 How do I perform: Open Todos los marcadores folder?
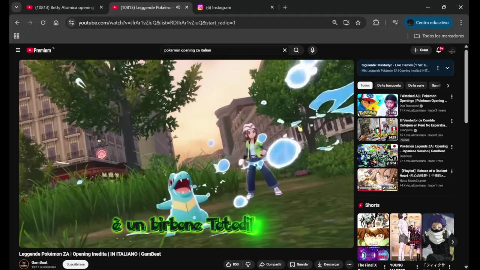[439, 36]
